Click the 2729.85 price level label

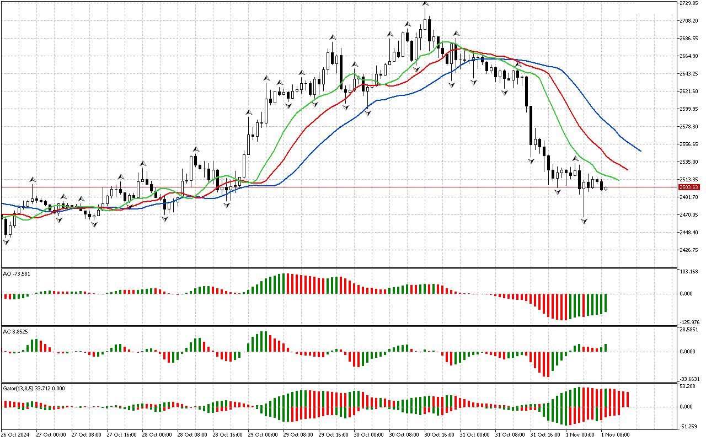(690, 3)
